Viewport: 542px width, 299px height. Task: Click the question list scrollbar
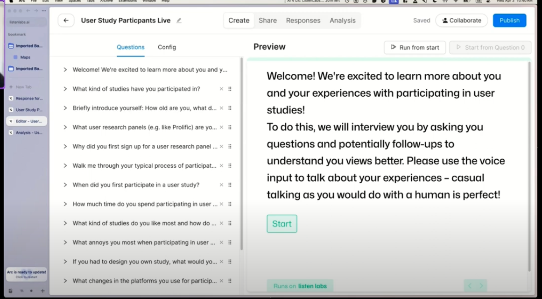click(241, 154)
